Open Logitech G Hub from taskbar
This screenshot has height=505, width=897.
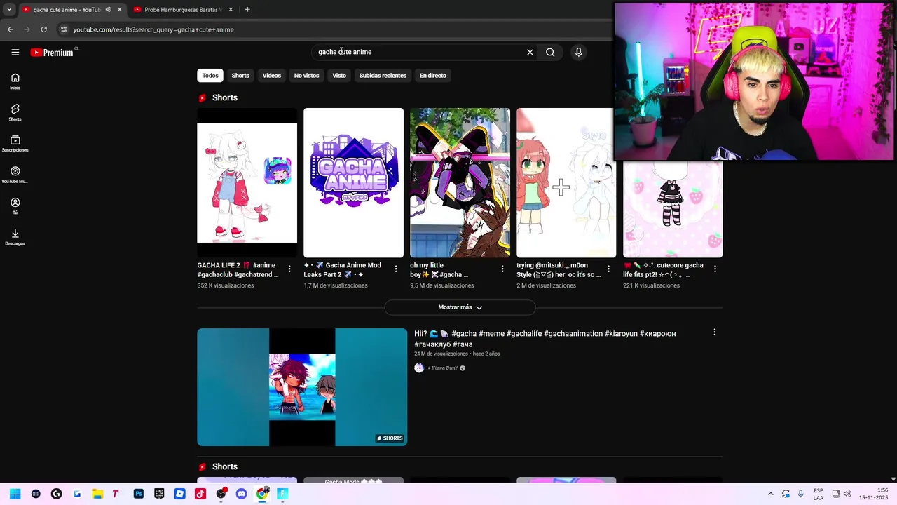[56, 494]
